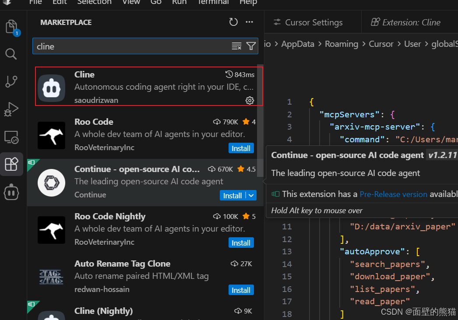458x320 pixels.
Task: Select the Cline (Nightly) extension title
Action: click(x=103, y=311)
